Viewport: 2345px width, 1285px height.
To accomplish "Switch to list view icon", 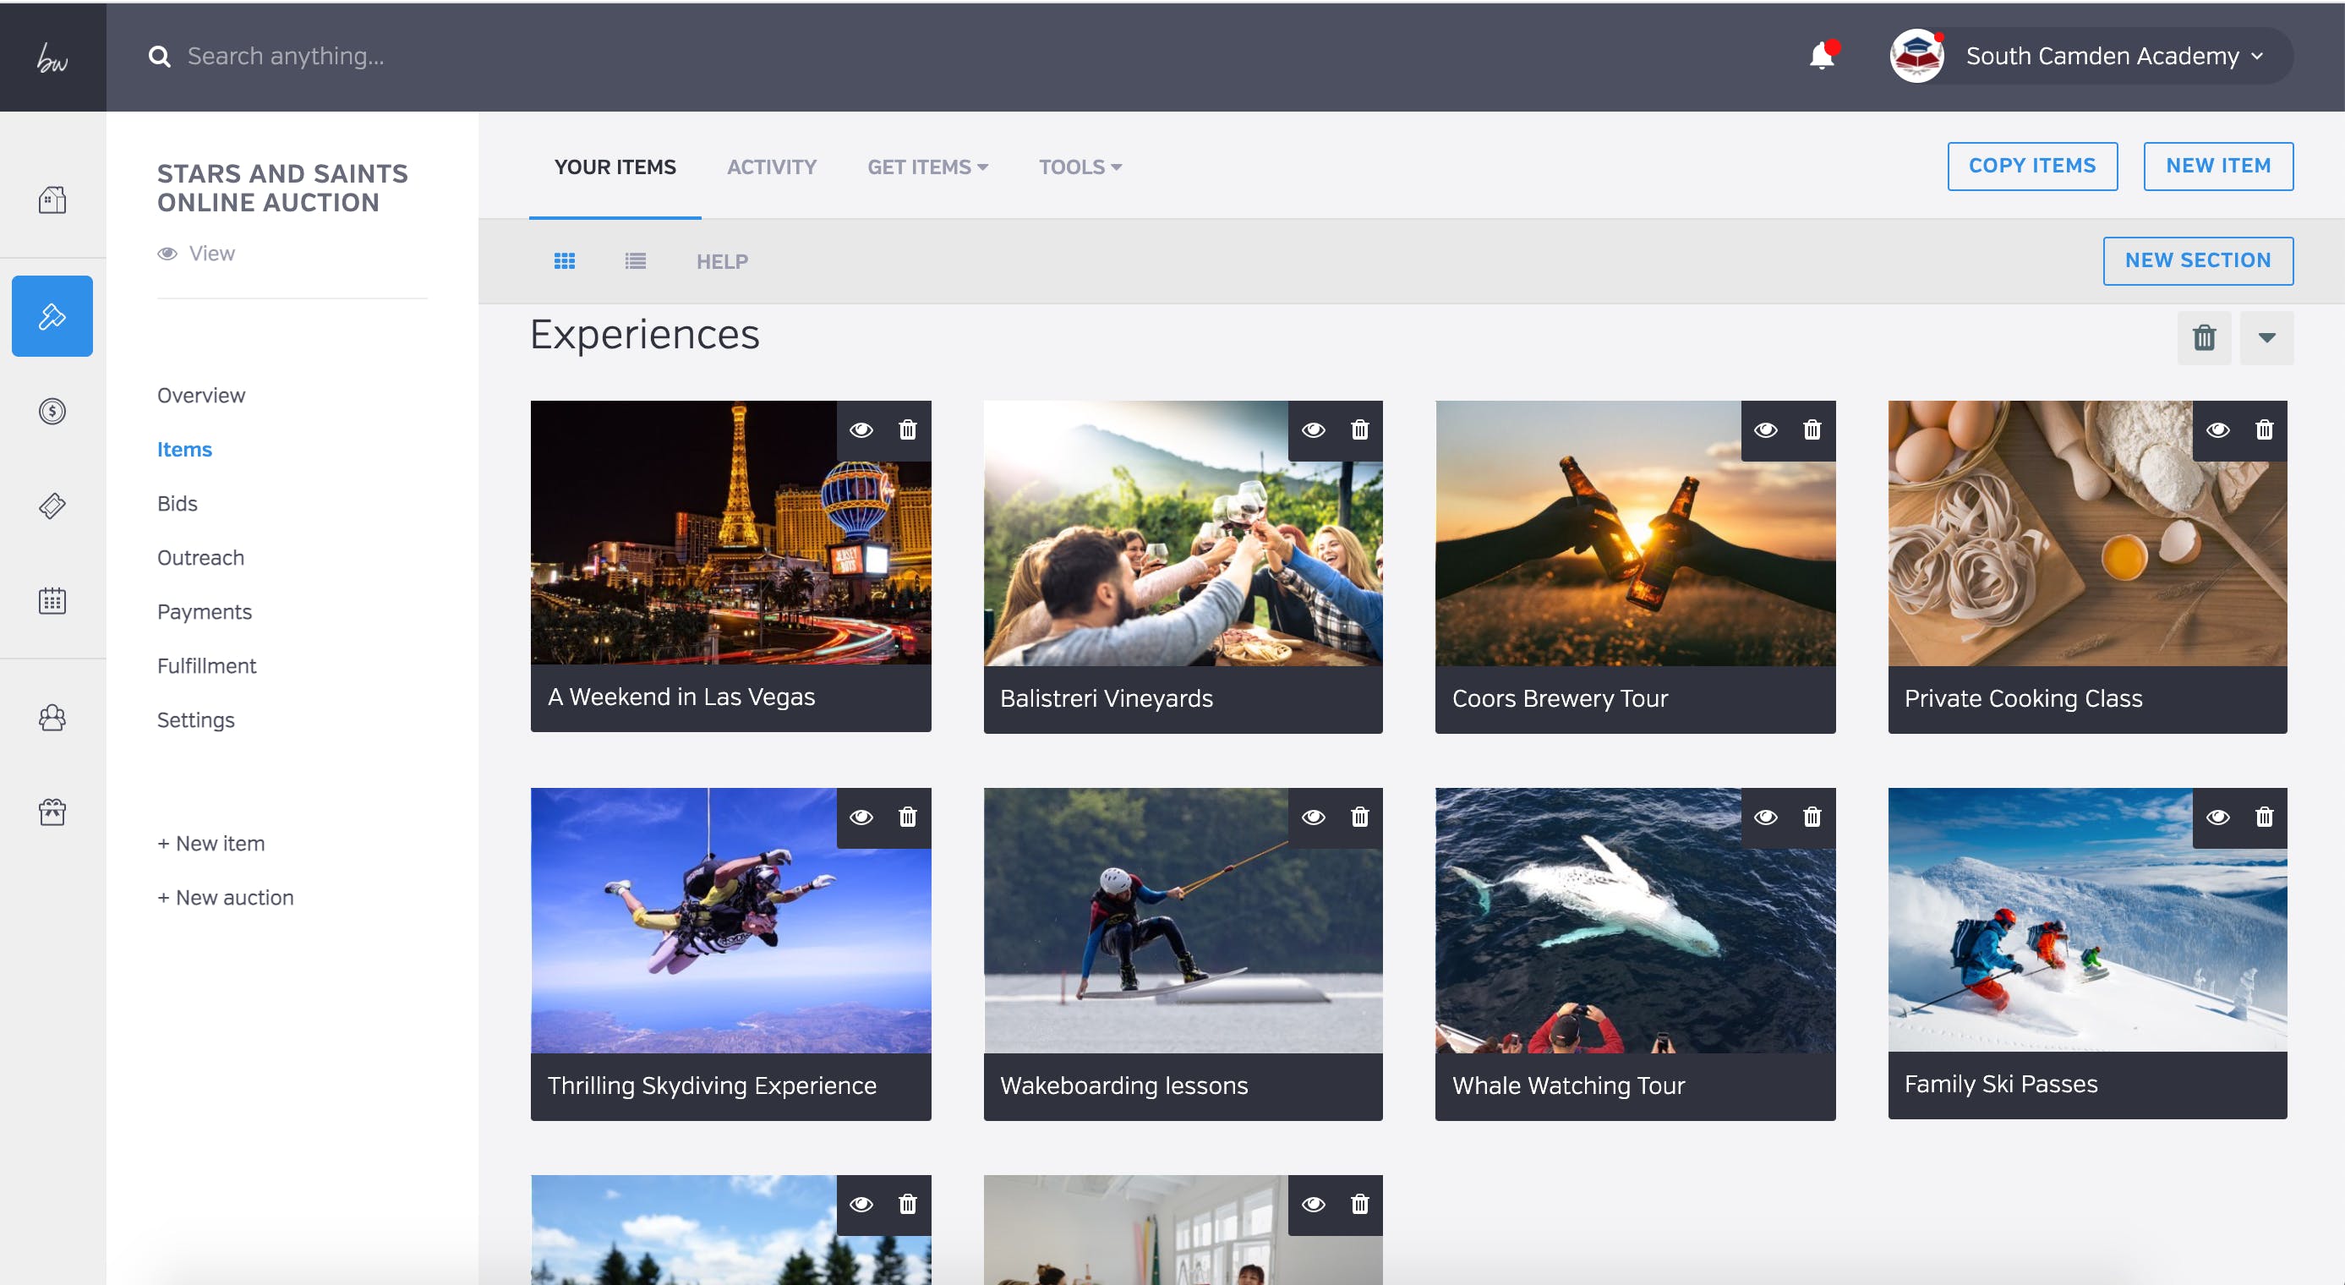I will [x=636, y=261].
